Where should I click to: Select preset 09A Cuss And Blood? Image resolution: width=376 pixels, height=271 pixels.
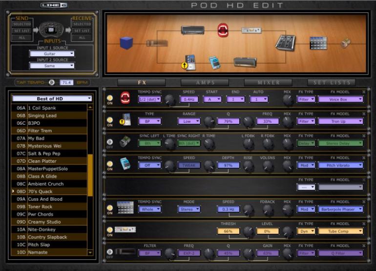click(49, 199)
